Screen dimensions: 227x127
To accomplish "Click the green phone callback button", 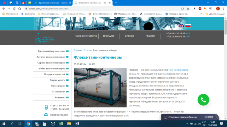I will click(203, 100).
